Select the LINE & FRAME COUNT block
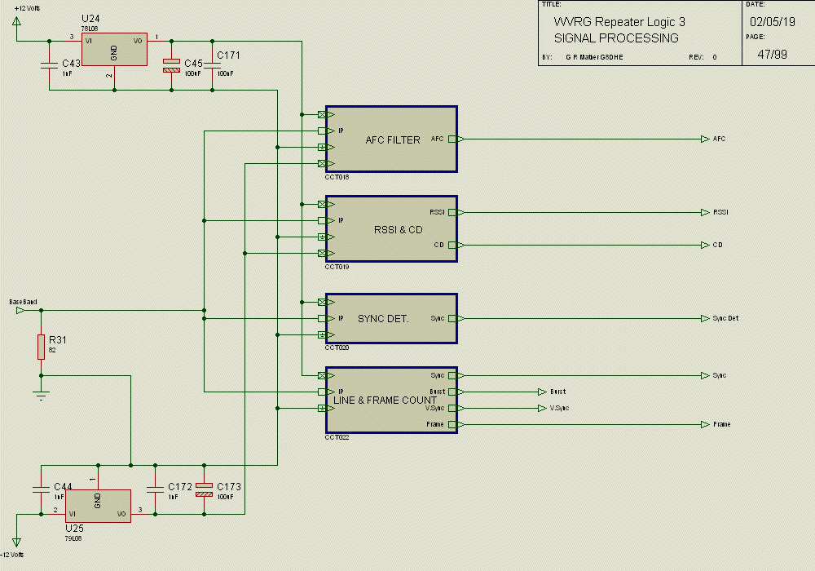Viewport: 815px width, 571px height. [391, 400]
